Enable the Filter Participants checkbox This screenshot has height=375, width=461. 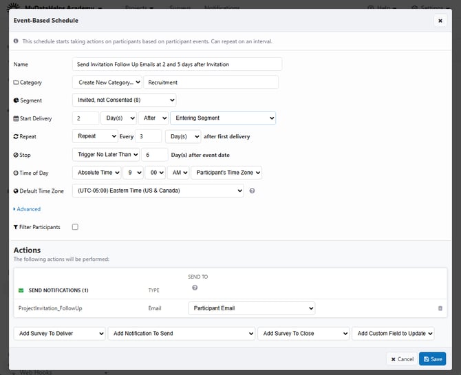[75, 227]
